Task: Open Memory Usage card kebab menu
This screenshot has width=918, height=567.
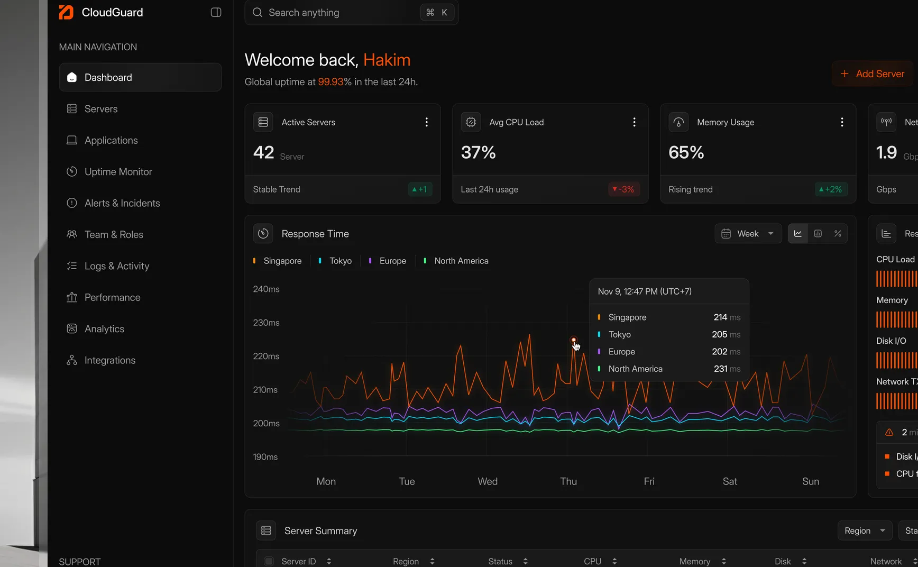Action: 842,122
